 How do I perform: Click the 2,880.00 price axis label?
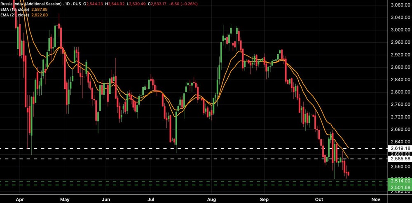tap(401, 67)
